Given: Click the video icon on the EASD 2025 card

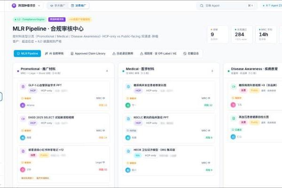Looking at the screenshot, I should click(x=23, y=119).
